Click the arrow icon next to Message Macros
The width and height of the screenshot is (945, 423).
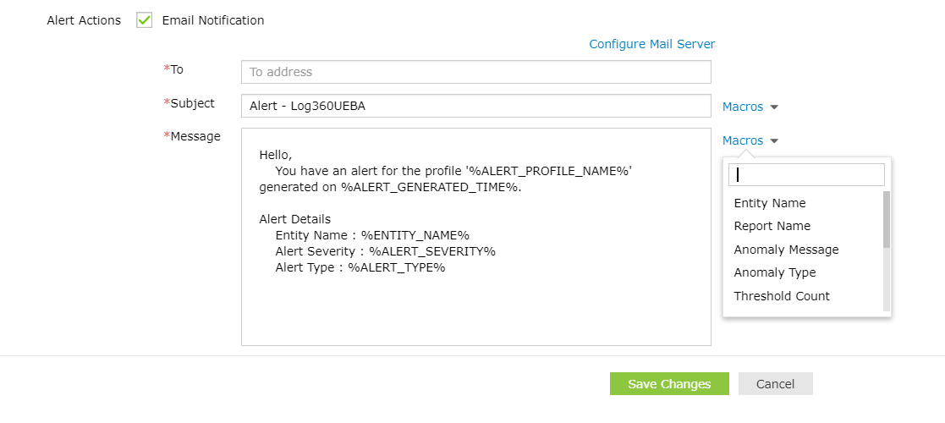click(774, 141)
